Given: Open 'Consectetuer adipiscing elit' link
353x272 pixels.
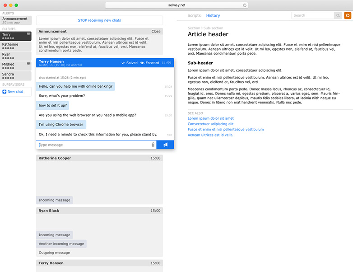Looking at the screenshot, I should (210, 124).
